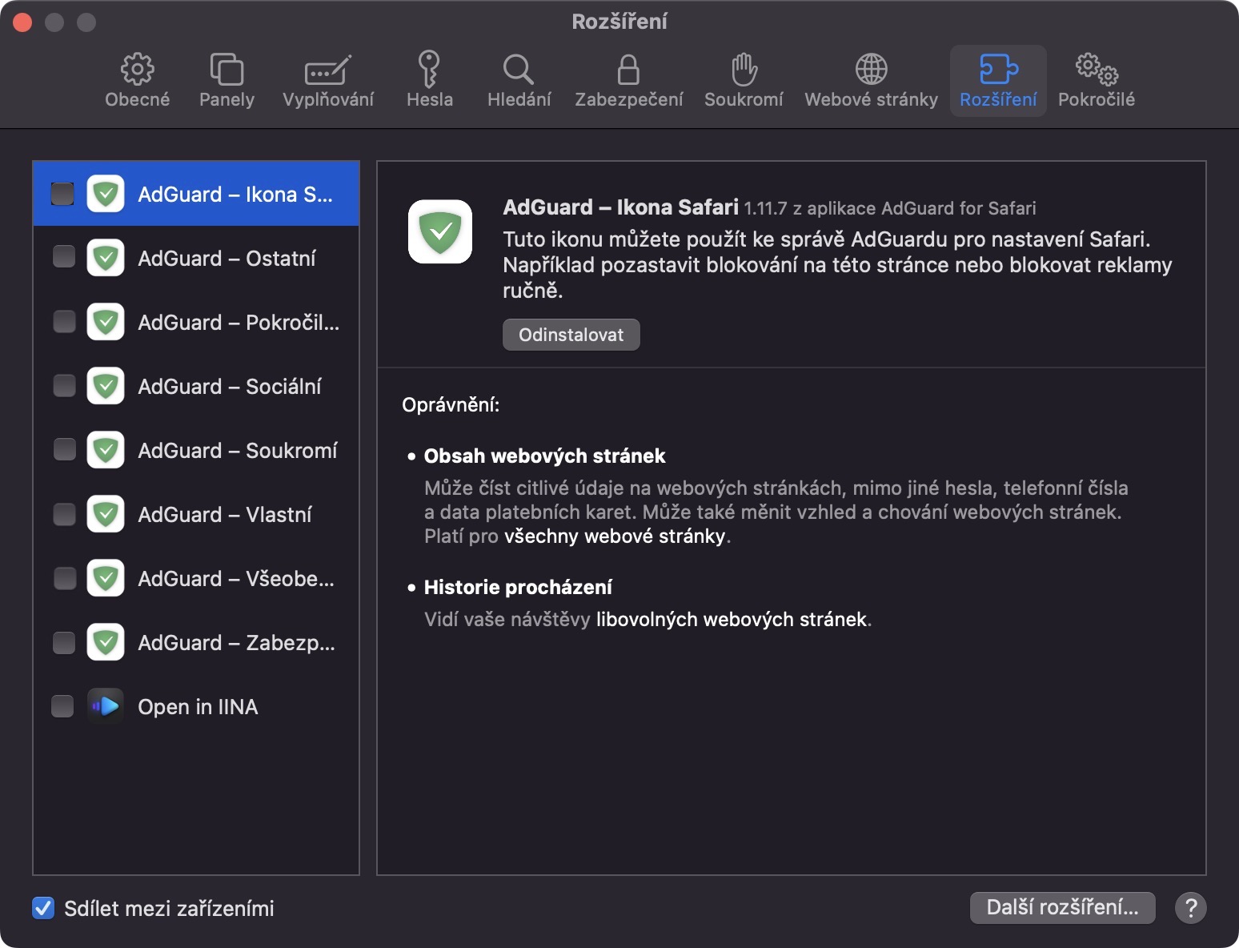
Task: Select AdGuard – Vlastní extension row
Action: (x=224, y=514)
